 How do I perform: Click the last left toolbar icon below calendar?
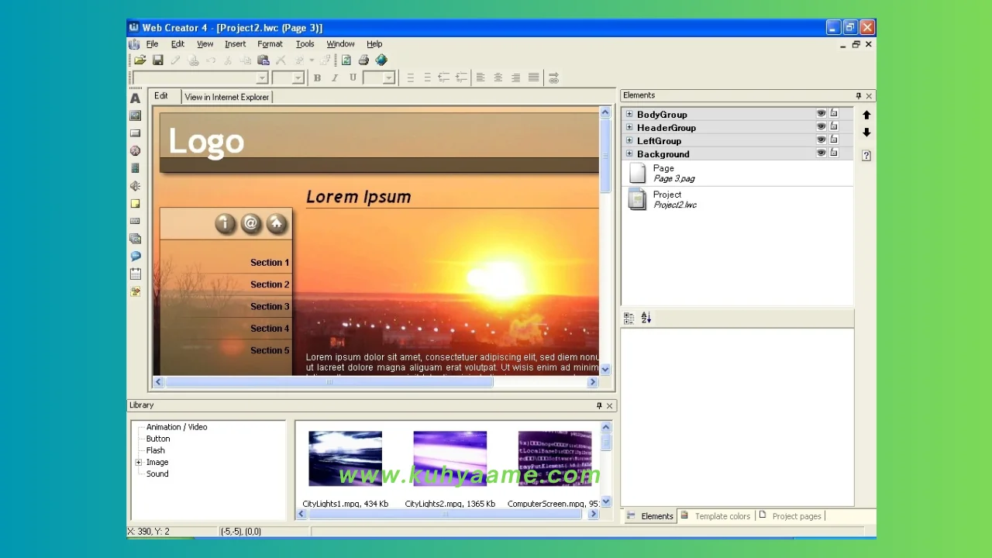pyautogui.click(x=136, y=292)
